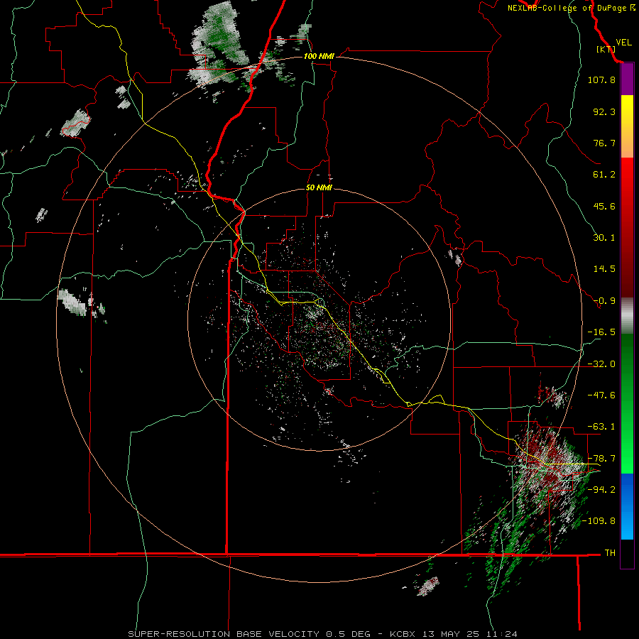Click the VEL legend title

point(623,43)
